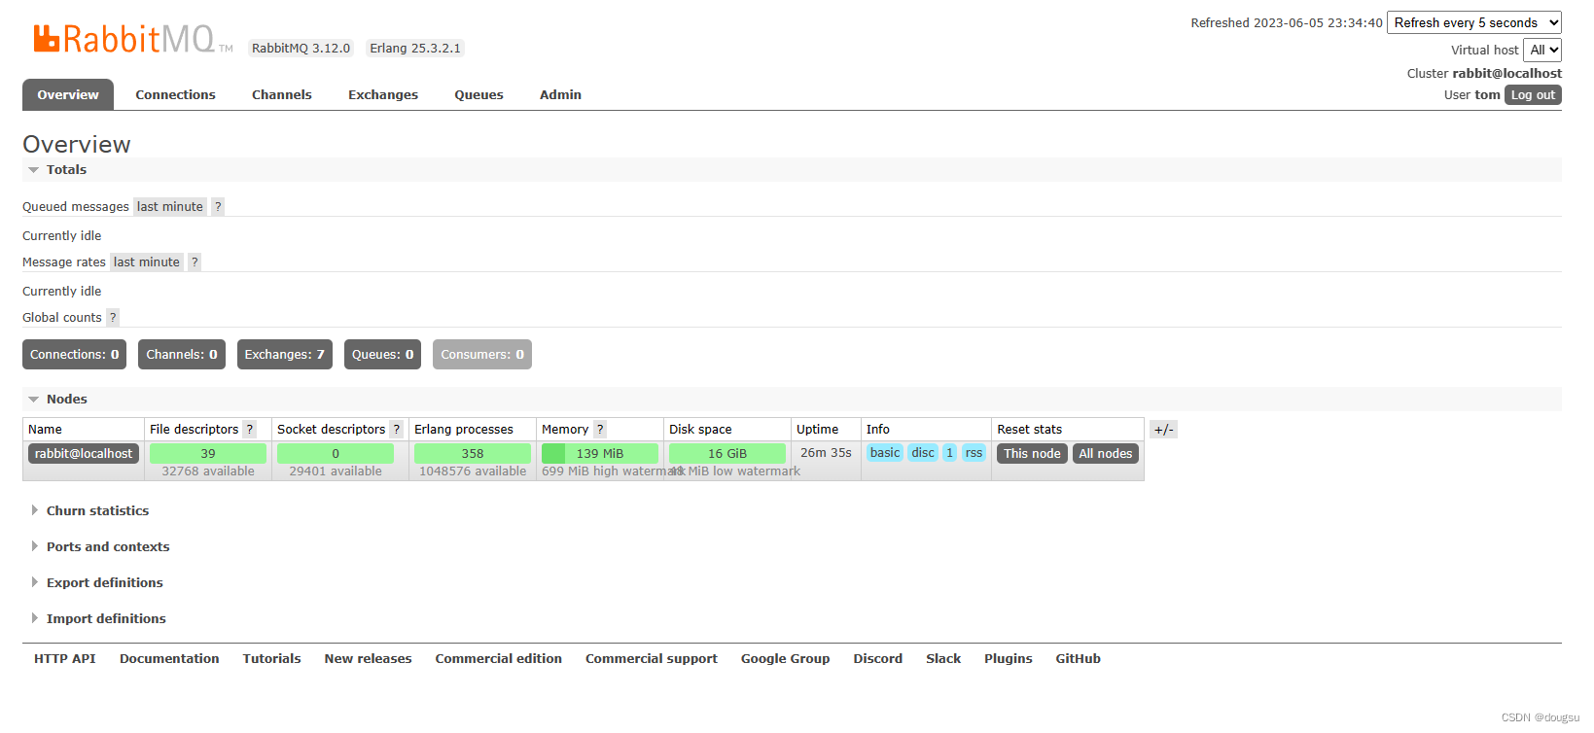Screen dimensions: 1594x733
Task: Click the Disk space 16 GiB bar
Action: [x=727, y=454]
